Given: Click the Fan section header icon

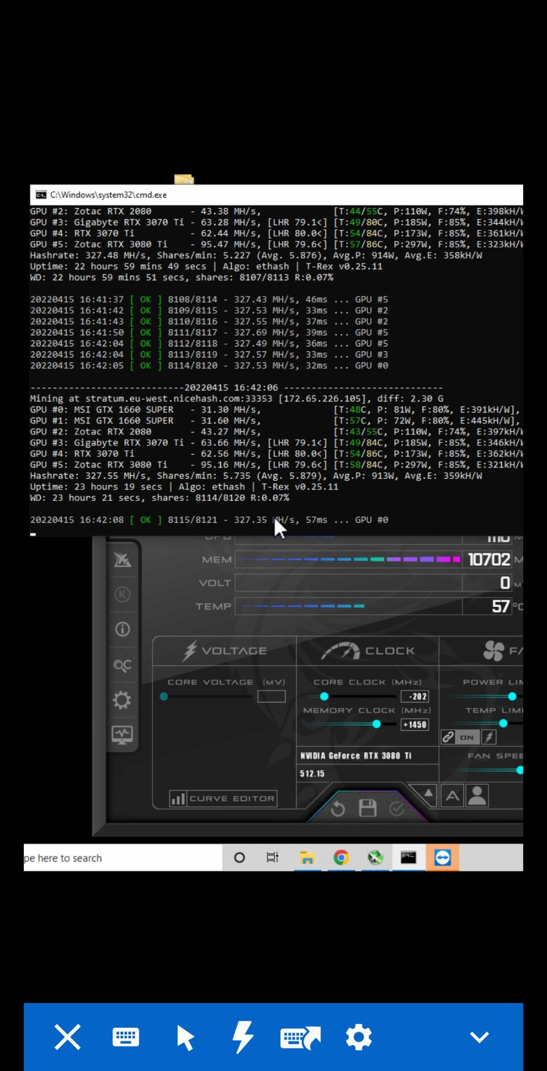Looking at the screenshot, I should point(494,651).
